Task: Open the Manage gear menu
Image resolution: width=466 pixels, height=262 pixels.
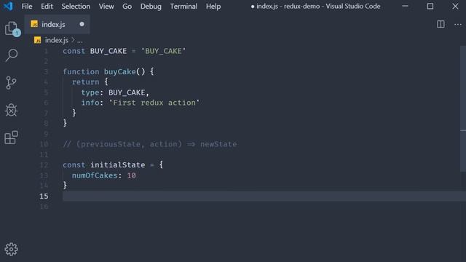Action: (x=12, y=249)
